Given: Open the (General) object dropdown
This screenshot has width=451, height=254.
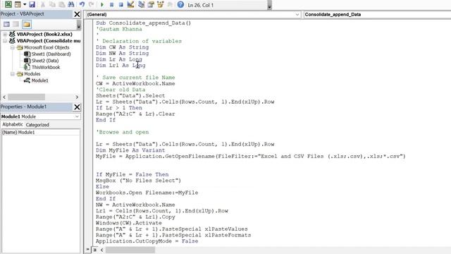Looking at the screenshot, I should [297, 14].
